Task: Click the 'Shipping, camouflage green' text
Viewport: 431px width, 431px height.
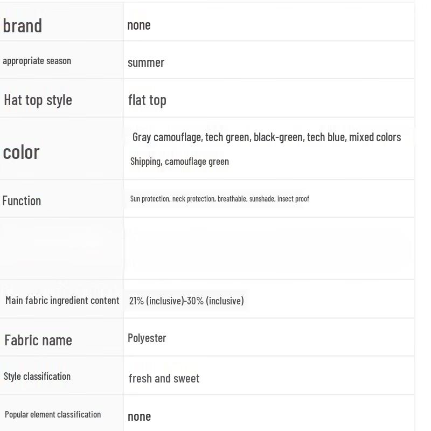Action: coord(179,162)
